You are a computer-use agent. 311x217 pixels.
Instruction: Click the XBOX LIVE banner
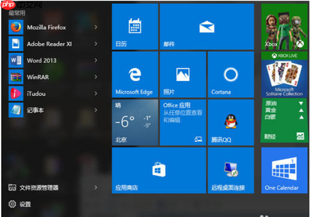285,56
